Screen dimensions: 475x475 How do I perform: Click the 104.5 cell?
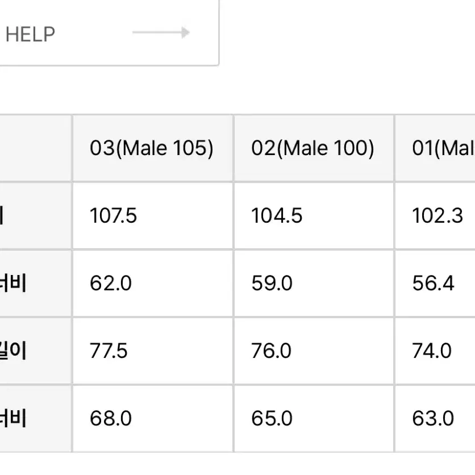click(x=314, y=216)
